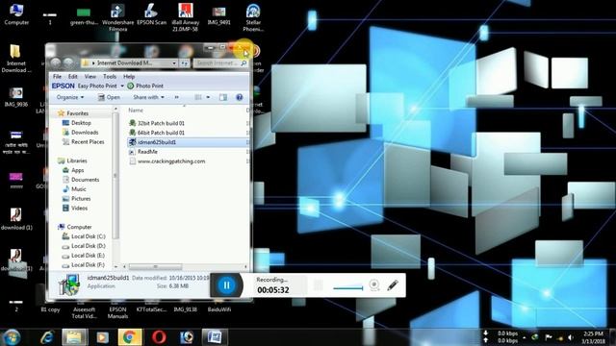Click the refresh button beside address bar
The height and width of the screenshot is (346, 616).
[184, 62]
